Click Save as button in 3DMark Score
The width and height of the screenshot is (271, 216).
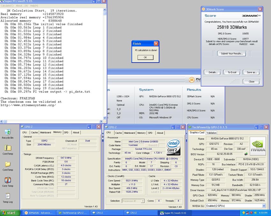(x=252, y=72)
